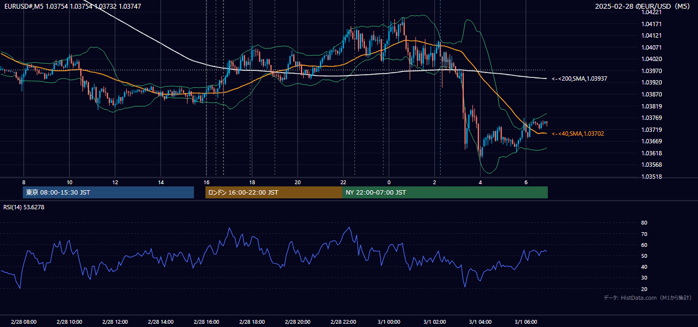Click price axis value 1.03819

[652, 106]
